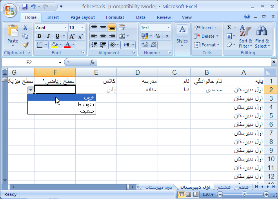Toggle Bold formatting
The image size is (278, 199).
point(39,36)
